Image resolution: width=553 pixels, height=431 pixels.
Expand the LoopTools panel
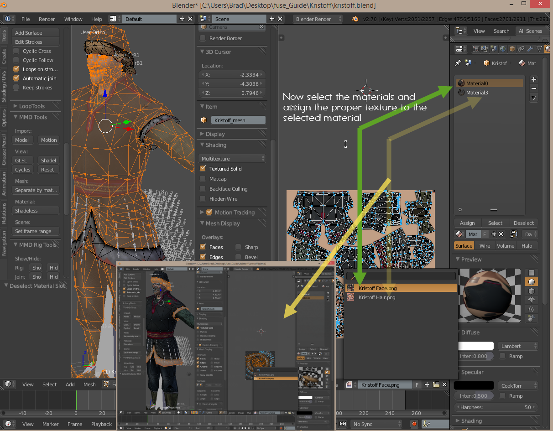[x=32, y=106]
